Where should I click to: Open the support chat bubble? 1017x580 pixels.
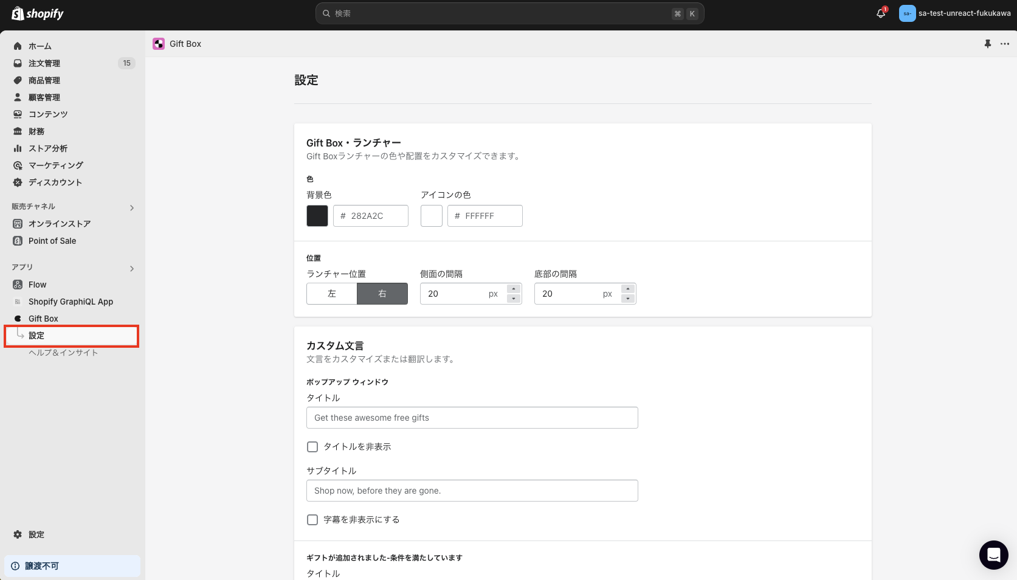pyautogui.click(x=993, y=555)
